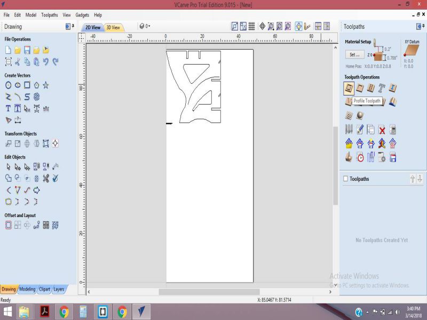Open the Drilling Toolpath operation
This screenshot has width=427, height=320.
371,87
